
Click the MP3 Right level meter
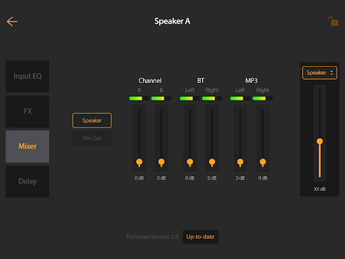(x=263, y=98)
